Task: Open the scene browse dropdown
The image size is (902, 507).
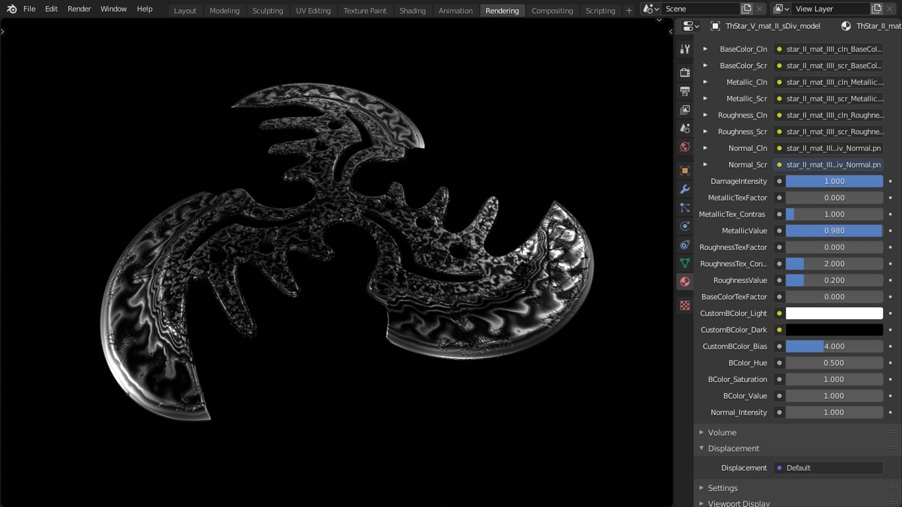Action: point(651,9)
